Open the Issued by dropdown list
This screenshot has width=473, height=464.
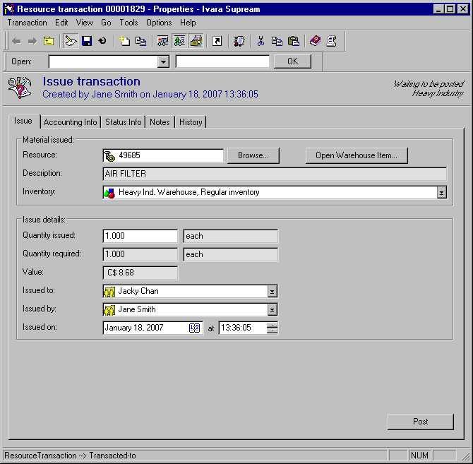point(272,309)
